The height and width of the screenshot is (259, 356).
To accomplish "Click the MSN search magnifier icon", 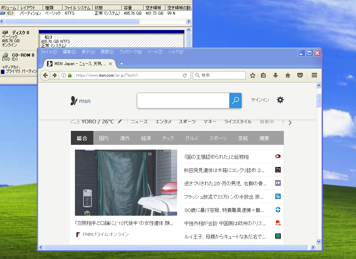I will click(235, 101).
